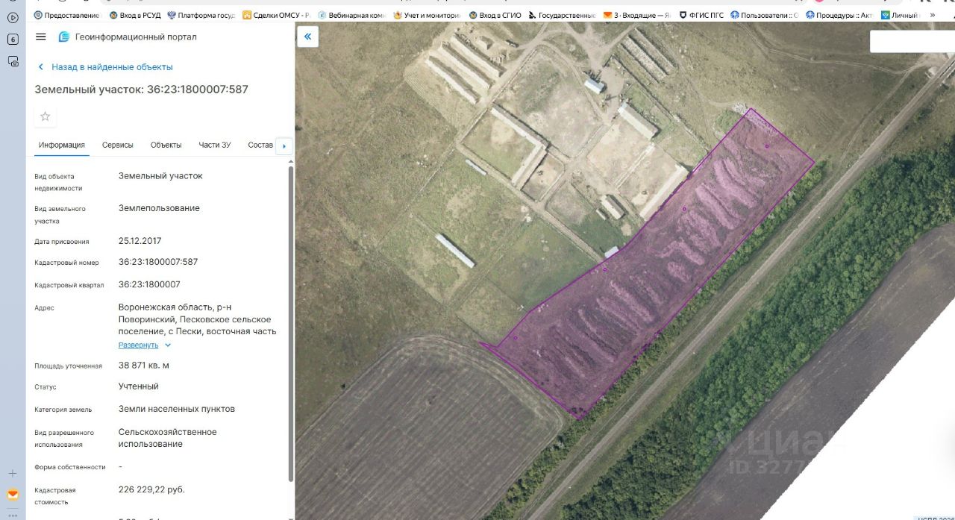Open the orange mail icon in browser sidebar
955x520 pixels.
[13, 494]
